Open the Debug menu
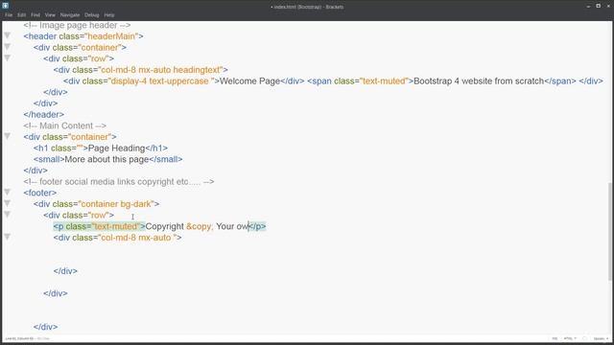This screenshot has width=614, height=345. pos(92,15)
